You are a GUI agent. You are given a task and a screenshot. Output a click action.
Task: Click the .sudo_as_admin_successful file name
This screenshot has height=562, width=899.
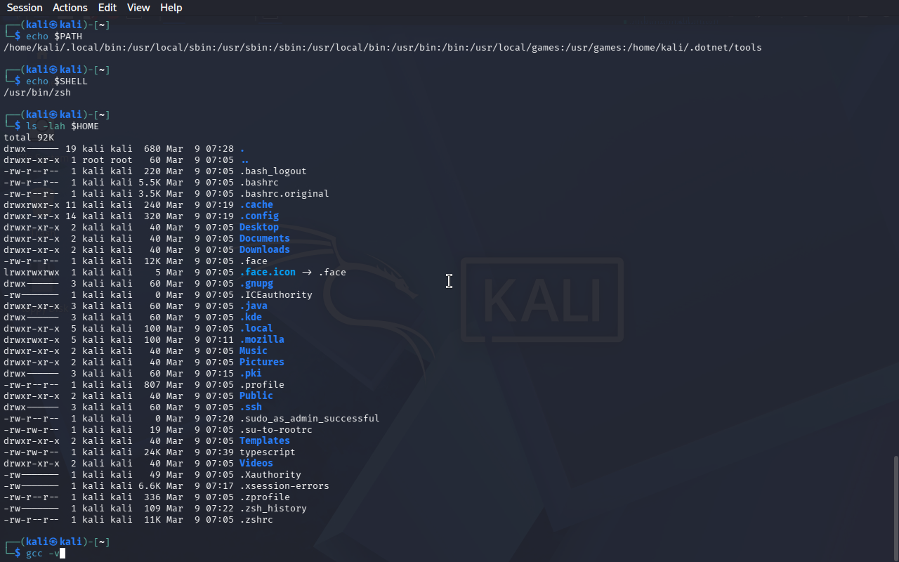[x=309, y=419]
